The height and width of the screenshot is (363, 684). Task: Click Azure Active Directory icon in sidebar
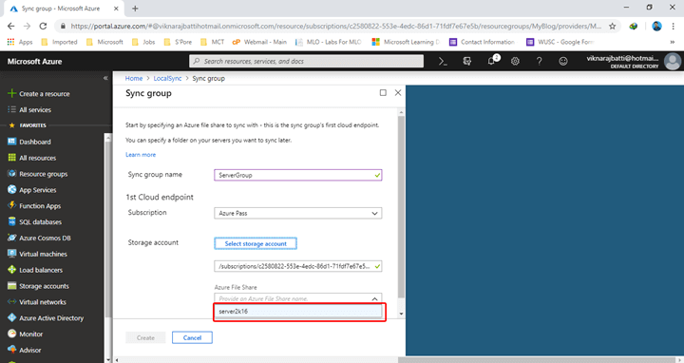click(11, 318)
